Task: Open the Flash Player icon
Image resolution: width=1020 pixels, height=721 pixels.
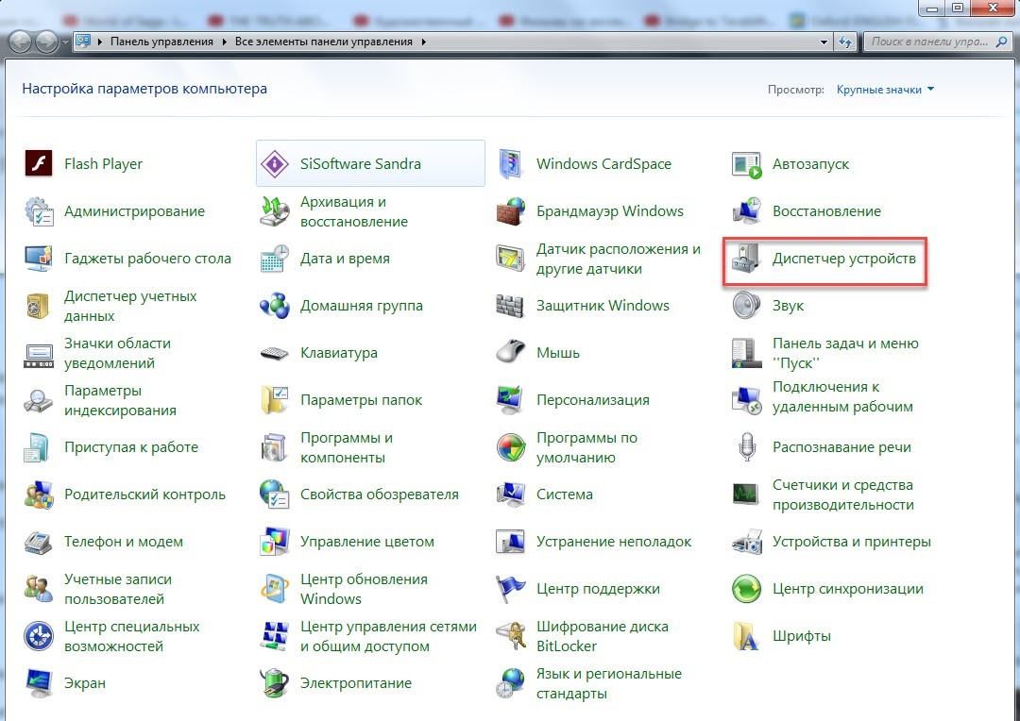Action: (x=38, y=164)
